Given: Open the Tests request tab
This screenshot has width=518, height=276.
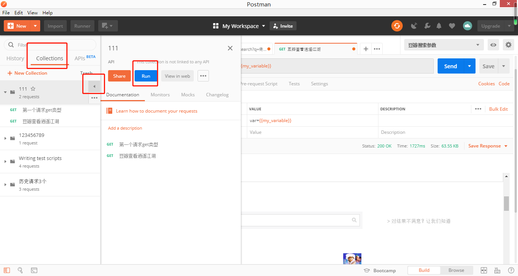Looking at the screenshot, I should point(294,84).
